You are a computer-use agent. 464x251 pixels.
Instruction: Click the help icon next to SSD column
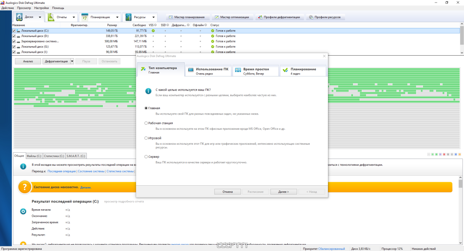click(168, 25)
